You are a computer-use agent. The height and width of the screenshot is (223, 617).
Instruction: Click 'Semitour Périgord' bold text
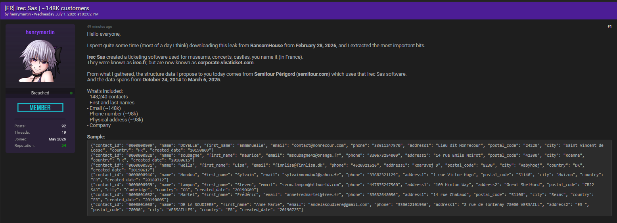[x=274, y=74]
